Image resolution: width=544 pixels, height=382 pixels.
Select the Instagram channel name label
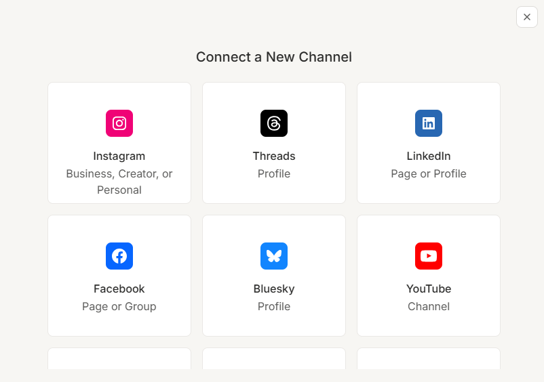point(119,156)
